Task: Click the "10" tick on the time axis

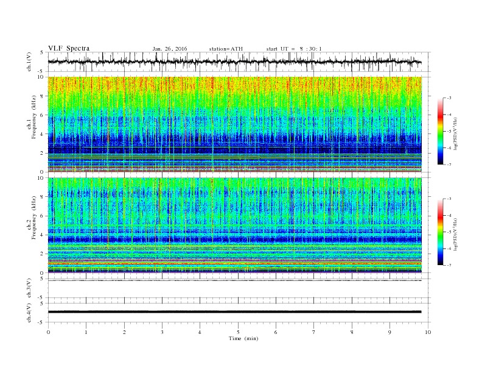Action: (x=428, y=332)
